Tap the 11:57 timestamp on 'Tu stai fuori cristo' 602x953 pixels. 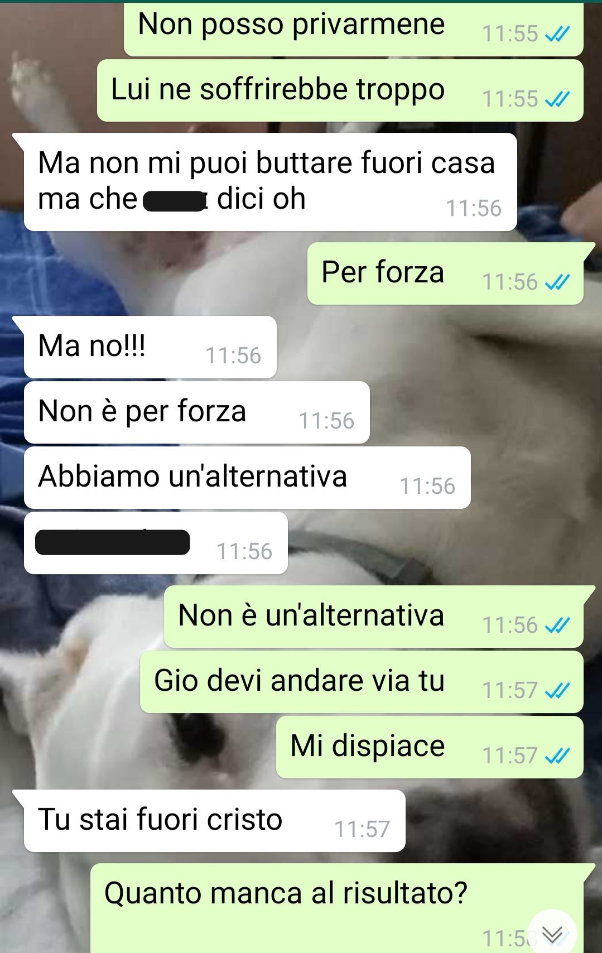click(x=362, y=829)
